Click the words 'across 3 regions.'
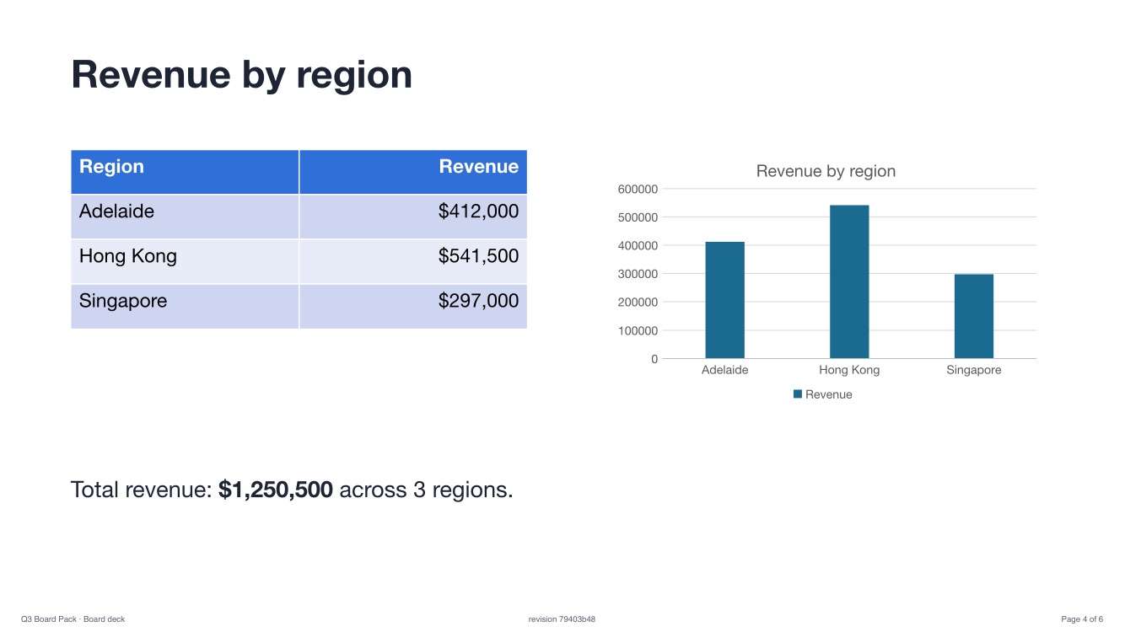The height and width of the screenshot is (632, 1125). 426,490
